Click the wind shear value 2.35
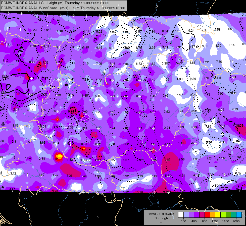Viewport: 246px width, 226px height. 152,47
